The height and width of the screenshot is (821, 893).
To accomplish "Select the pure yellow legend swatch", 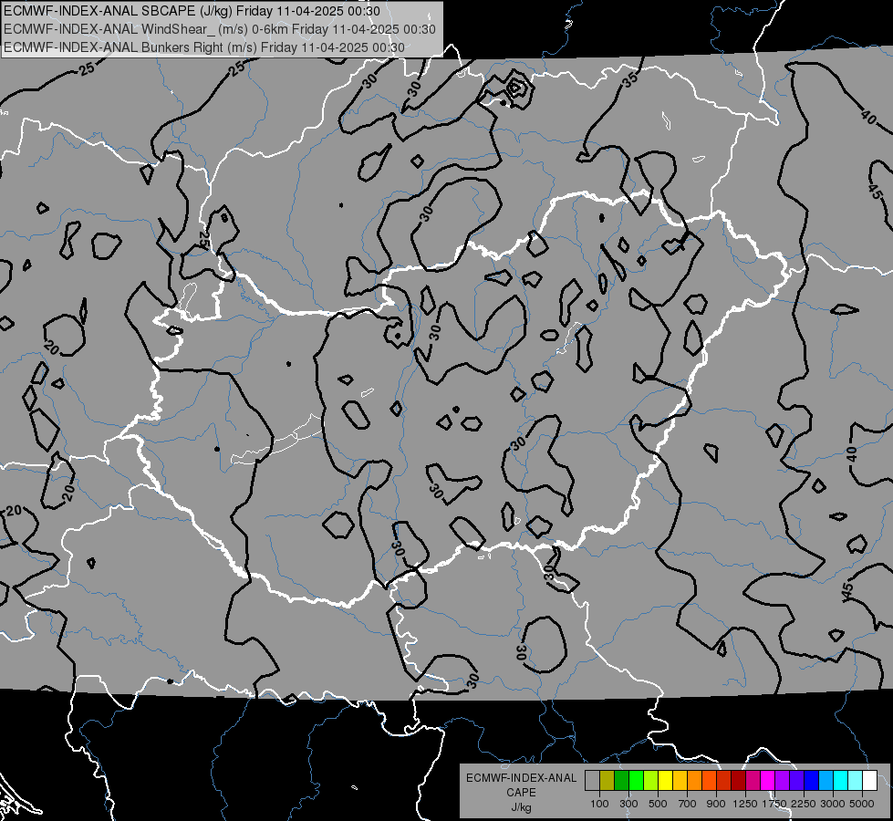I will [x=665, y=781].
